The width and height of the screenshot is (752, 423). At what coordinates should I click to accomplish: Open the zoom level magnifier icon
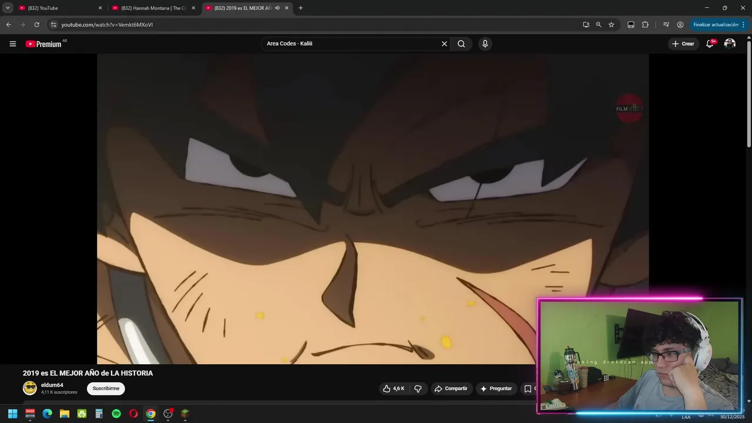tap(599, 25)
